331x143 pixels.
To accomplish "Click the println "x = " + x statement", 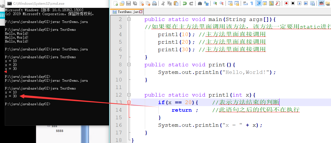I will pyautogui.click(x=210, y=125).
